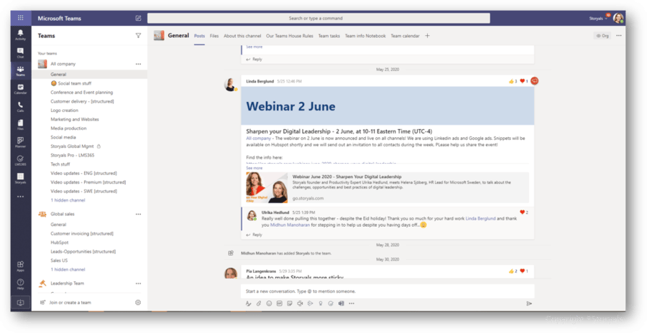This screenshot has width=647, height=333.
Task: Open the HubSpot channel in Global sales
Action: tap(60, 243)
